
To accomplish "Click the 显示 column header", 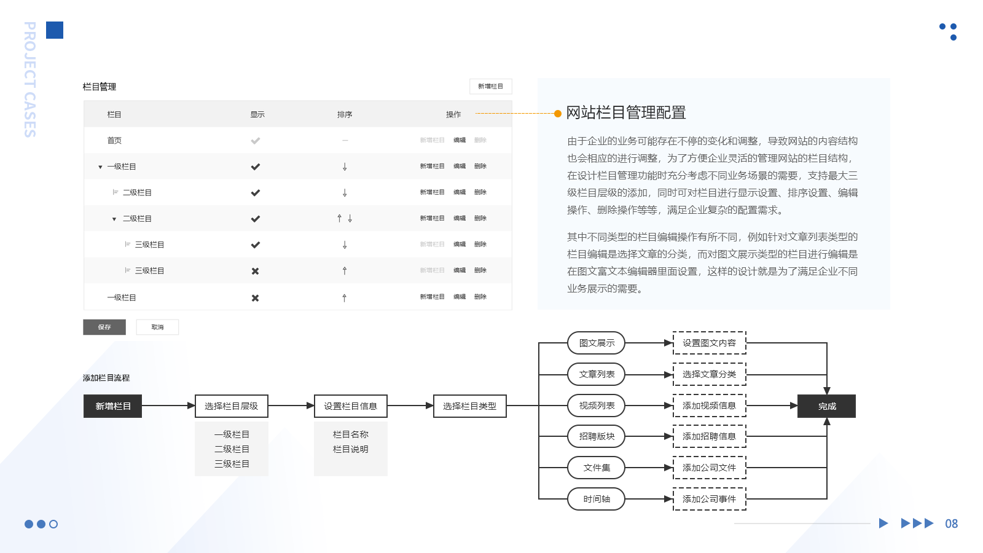I will point(257,114).
